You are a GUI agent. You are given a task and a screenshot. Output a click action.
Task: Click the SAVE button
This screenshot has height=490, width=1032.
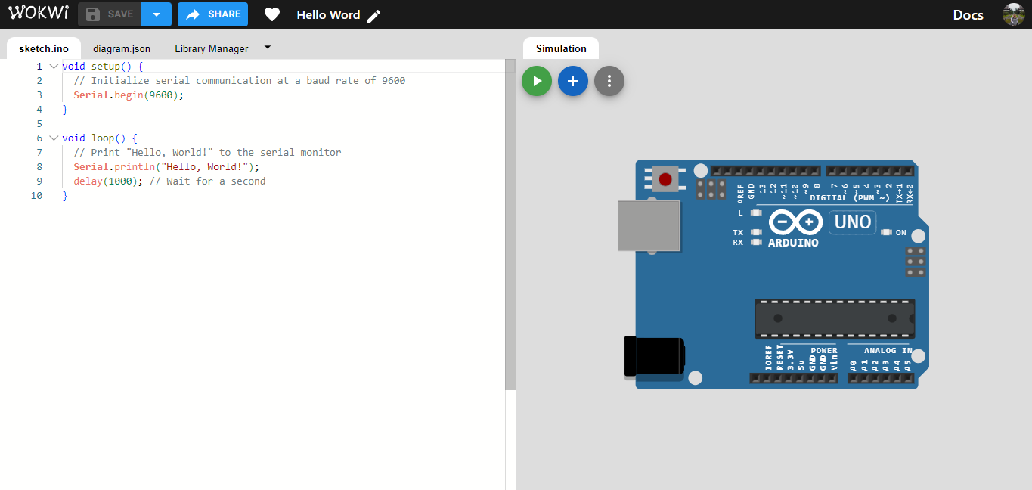point(110,14)
